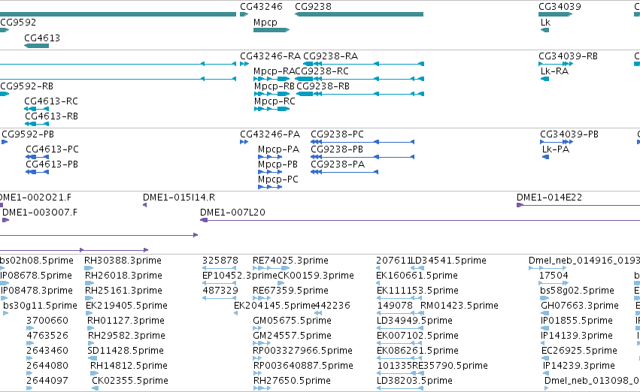Select BAC end DME1-002O21.F
The image size is (640, 392).
(x=35, y=198)
